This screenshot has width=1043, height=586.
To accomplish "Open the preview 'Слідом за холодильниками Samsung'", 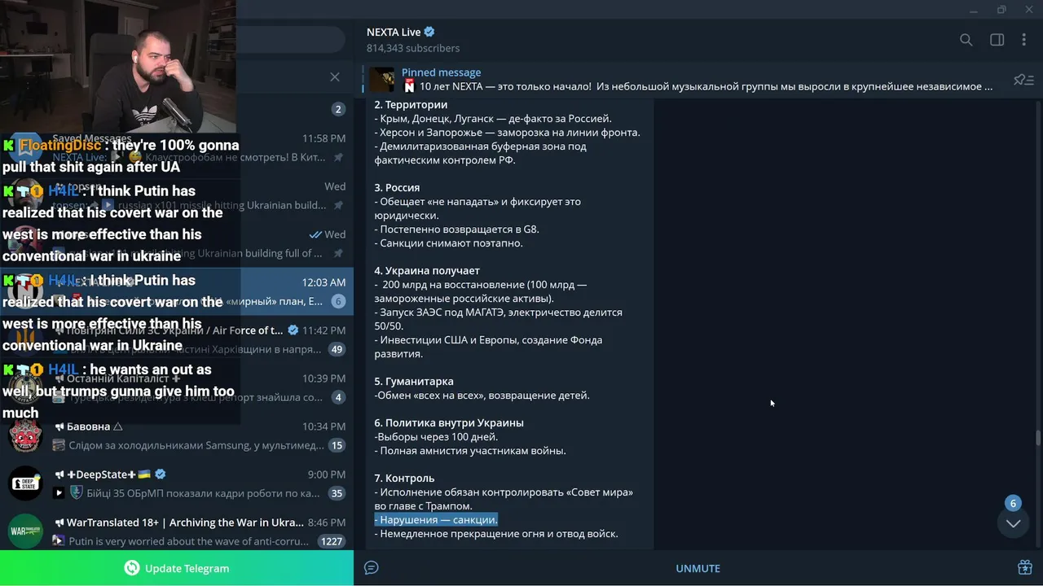I will pyautogui.click(x=196, y=445).
